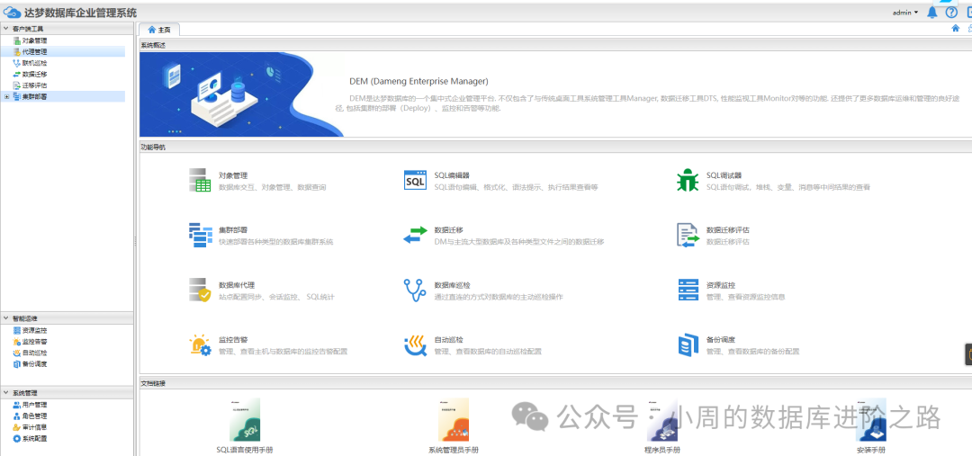Open the 数据库巡检 stethoscope icon

coord(415,290)
